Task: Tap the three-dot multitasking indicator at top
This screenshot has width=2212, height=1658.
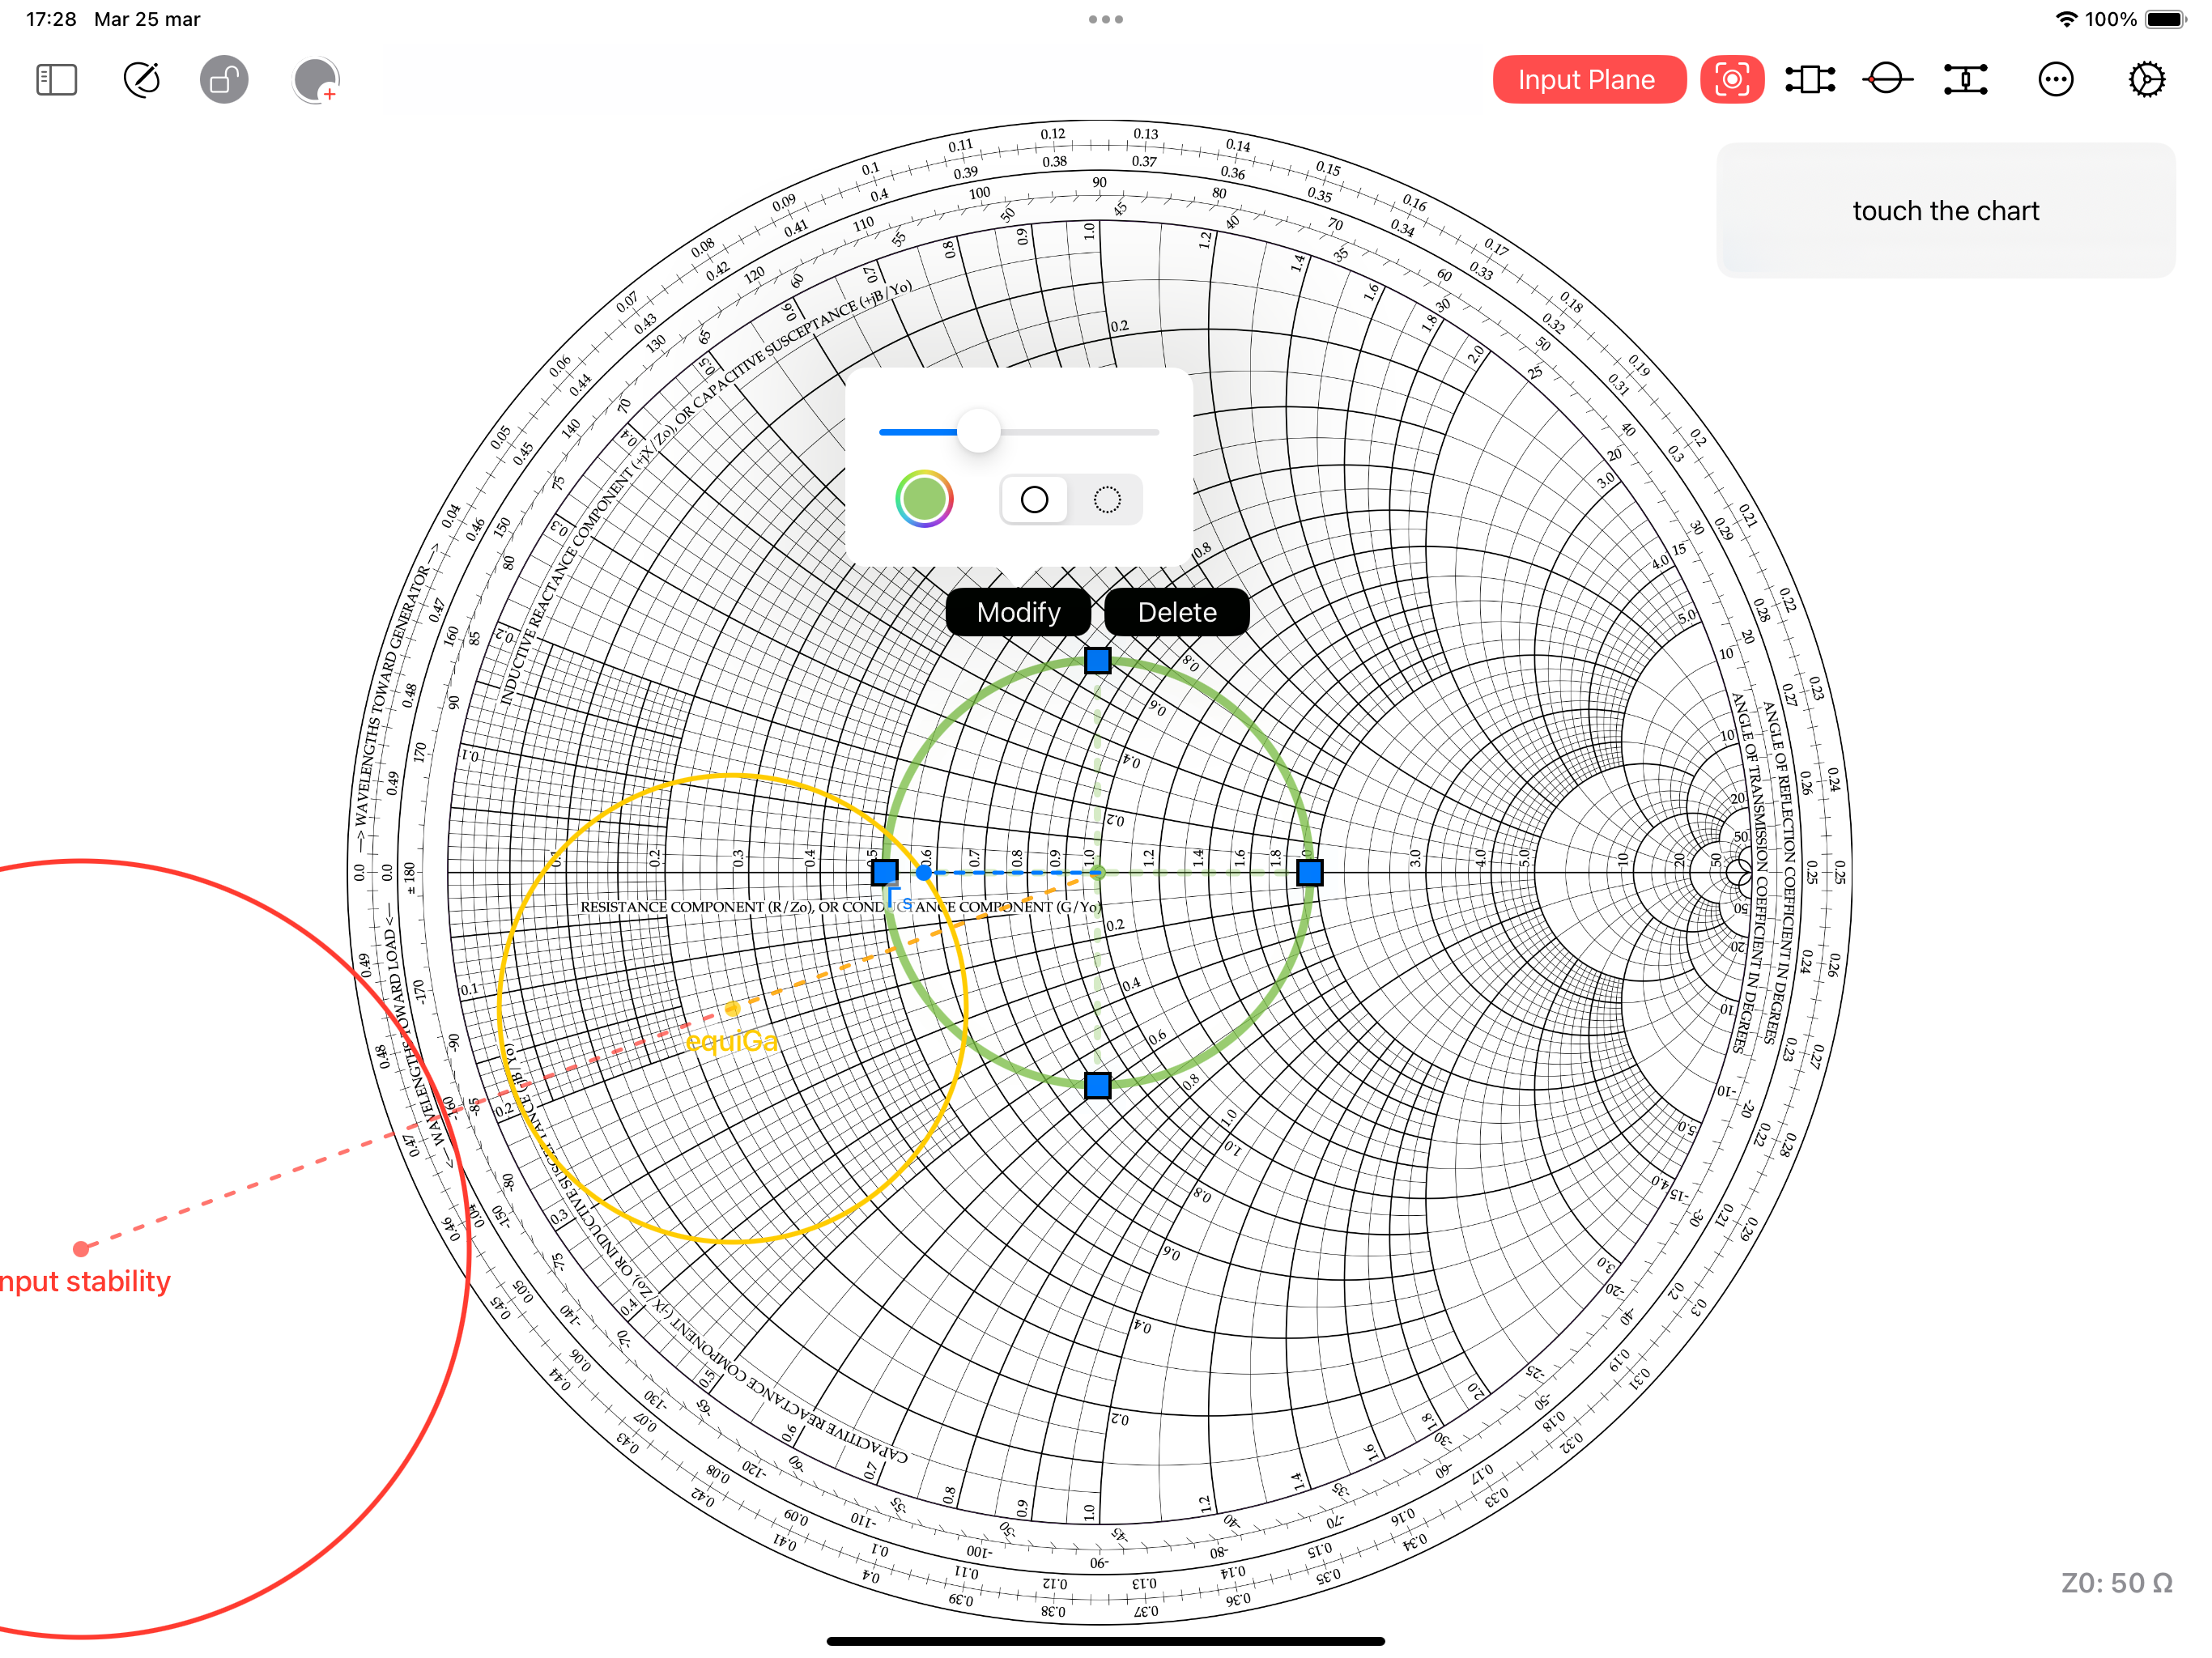Action: pos(1106,19)
